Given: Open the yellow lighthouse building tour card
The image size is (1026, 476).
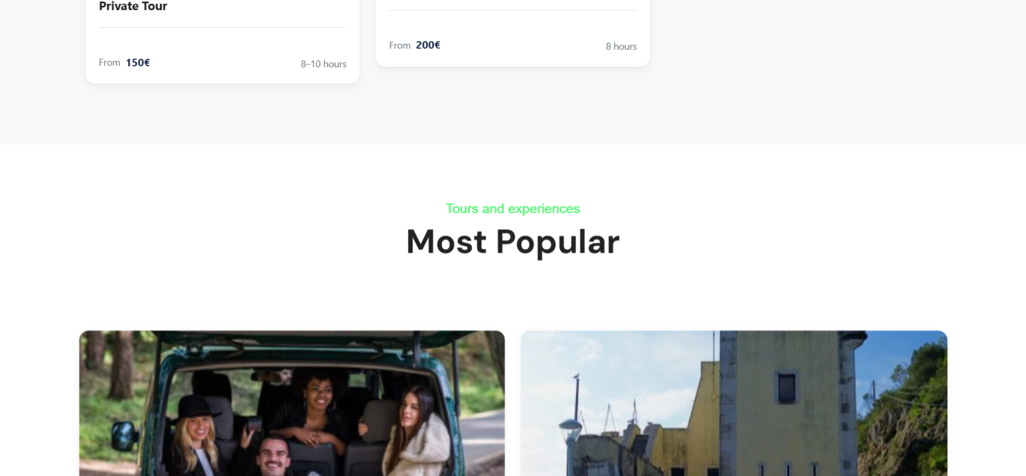Looking at the screenshot, I should pyautogui.click(x=734, y=403).
